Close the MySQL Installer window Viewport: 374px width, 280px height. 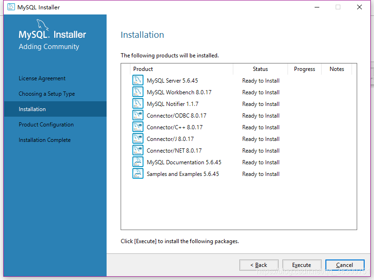click(359, 7)
